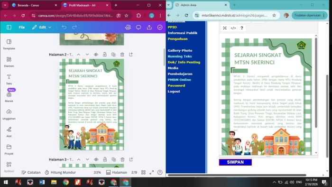Undo the last action in Canva
Viewport: 332px width, 187px height.
click(x=64, y=28)
